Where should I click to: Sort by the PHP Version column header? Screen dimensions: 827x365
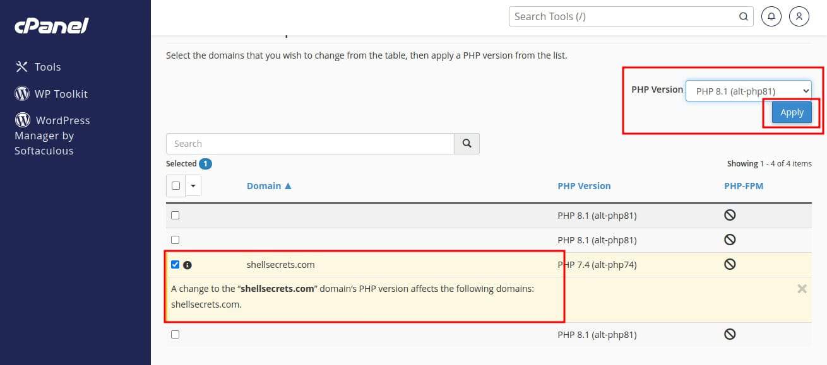[x=584, y=186]
